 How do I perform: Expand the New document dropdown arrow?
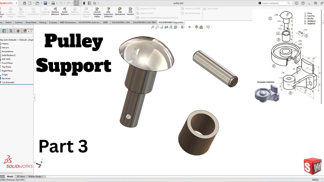(x=33, y=3)
